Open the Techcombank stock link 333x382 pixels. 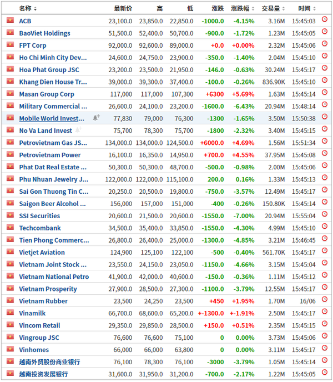(x=40, y=228)
